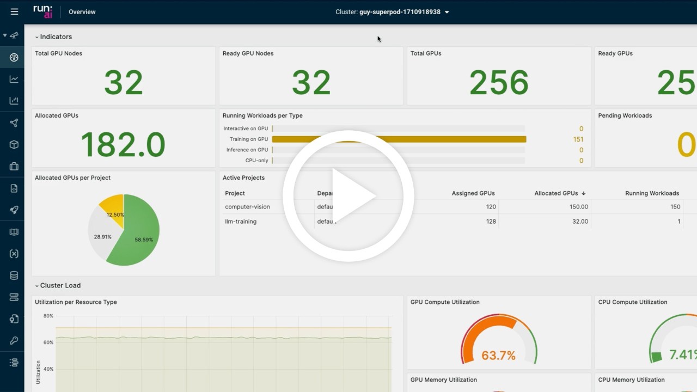This screenshot has width=697, height=392.
Task: Click the Assigned GPUs column header
Action: (473, 193)
